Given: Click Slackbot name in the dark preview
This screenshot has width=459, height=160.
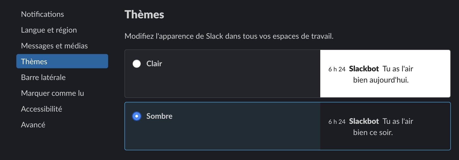Looking at the screenshot, I should 364,121.
